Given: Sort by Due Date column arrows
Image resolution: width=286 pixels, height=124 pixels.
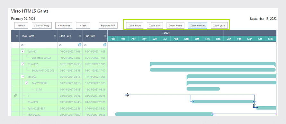Looking at the screenshot, I should [x=105, y=36].
